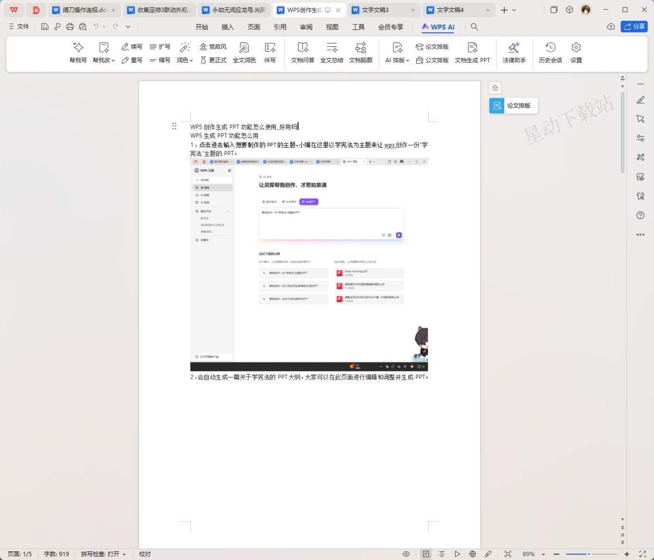Click the 文档脑图 mind map icon

pyautogui.click(x=360, y=53)
